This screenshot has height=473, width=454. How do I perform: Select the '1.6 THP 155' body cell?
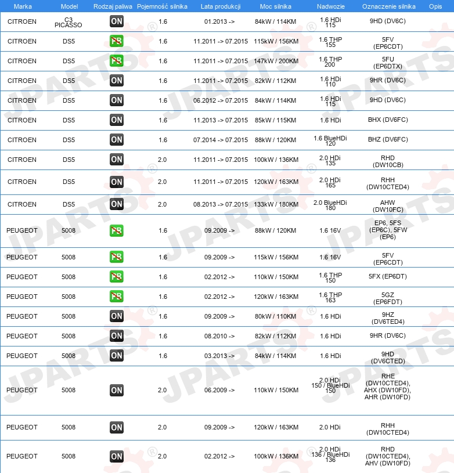pos(330,42)
